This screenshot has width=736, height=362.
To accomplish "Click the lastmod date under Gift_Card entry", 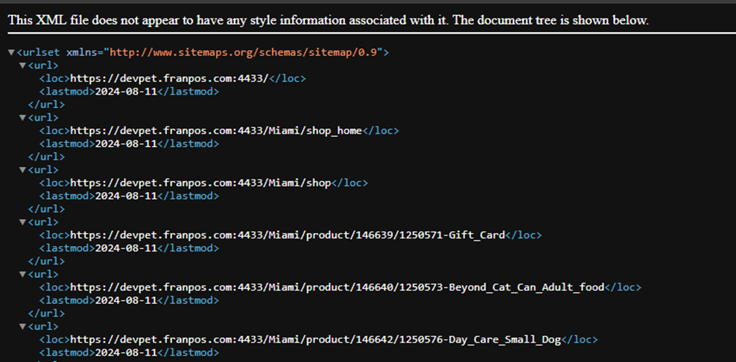I will pyautogui.click(x=126, y=248).
